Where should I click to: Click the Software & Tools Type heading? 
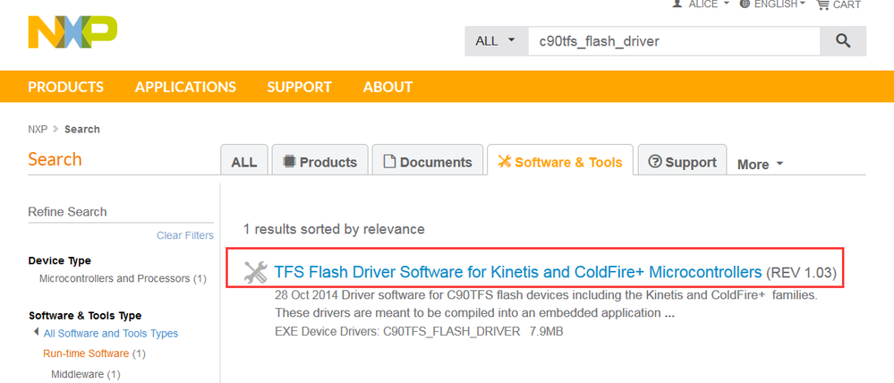point(85,316)
